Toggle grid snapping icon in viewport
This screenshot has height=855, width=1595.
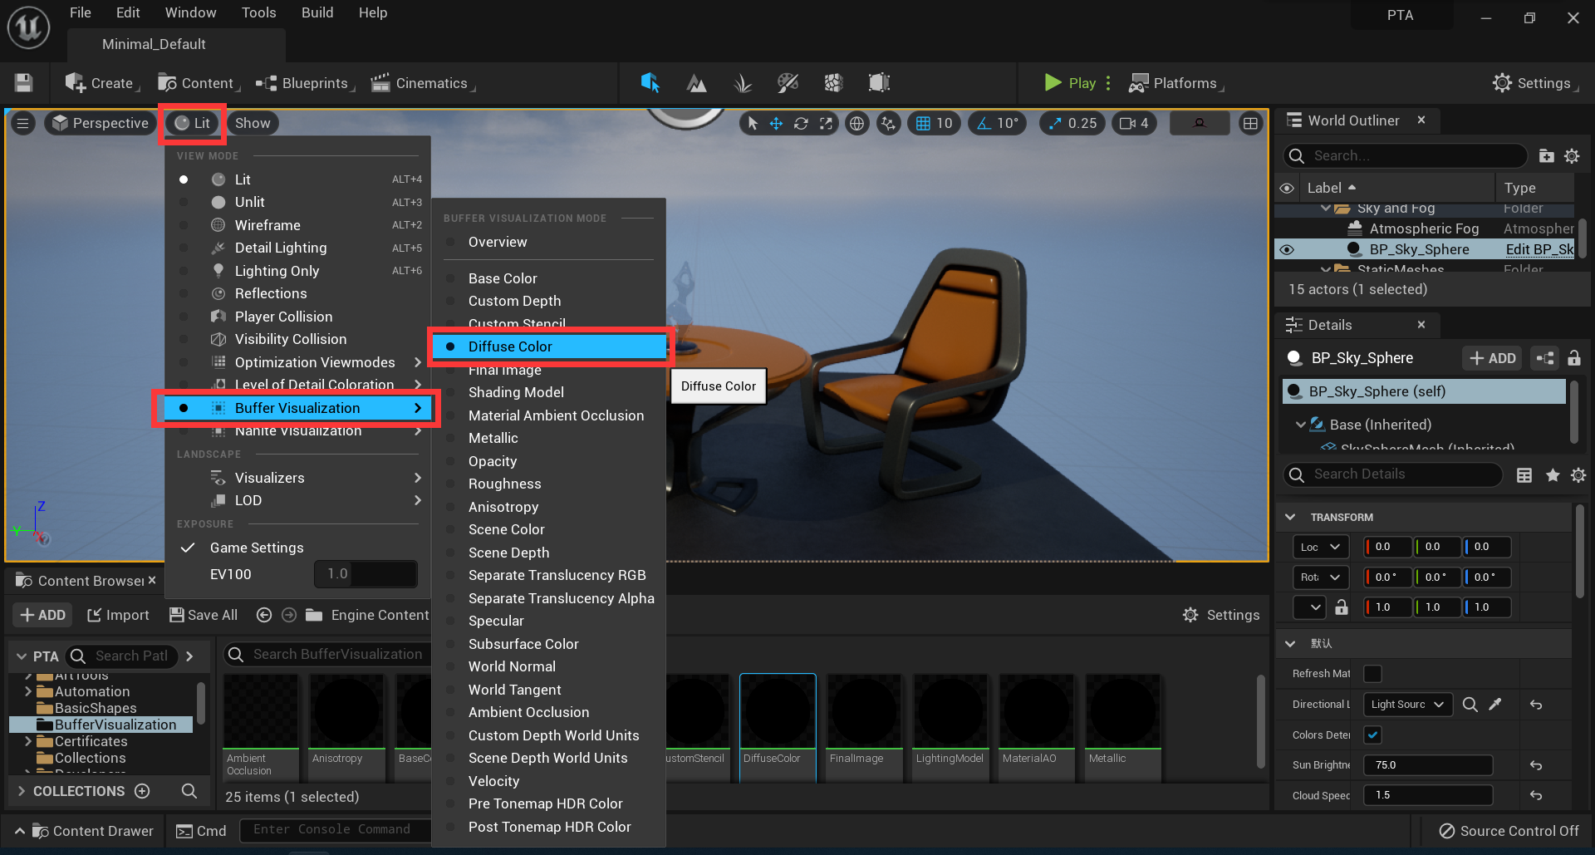923,123
